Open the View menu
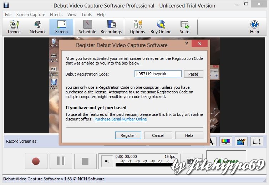This screenshot has height=185, width=269. click(x=72, y=15)
